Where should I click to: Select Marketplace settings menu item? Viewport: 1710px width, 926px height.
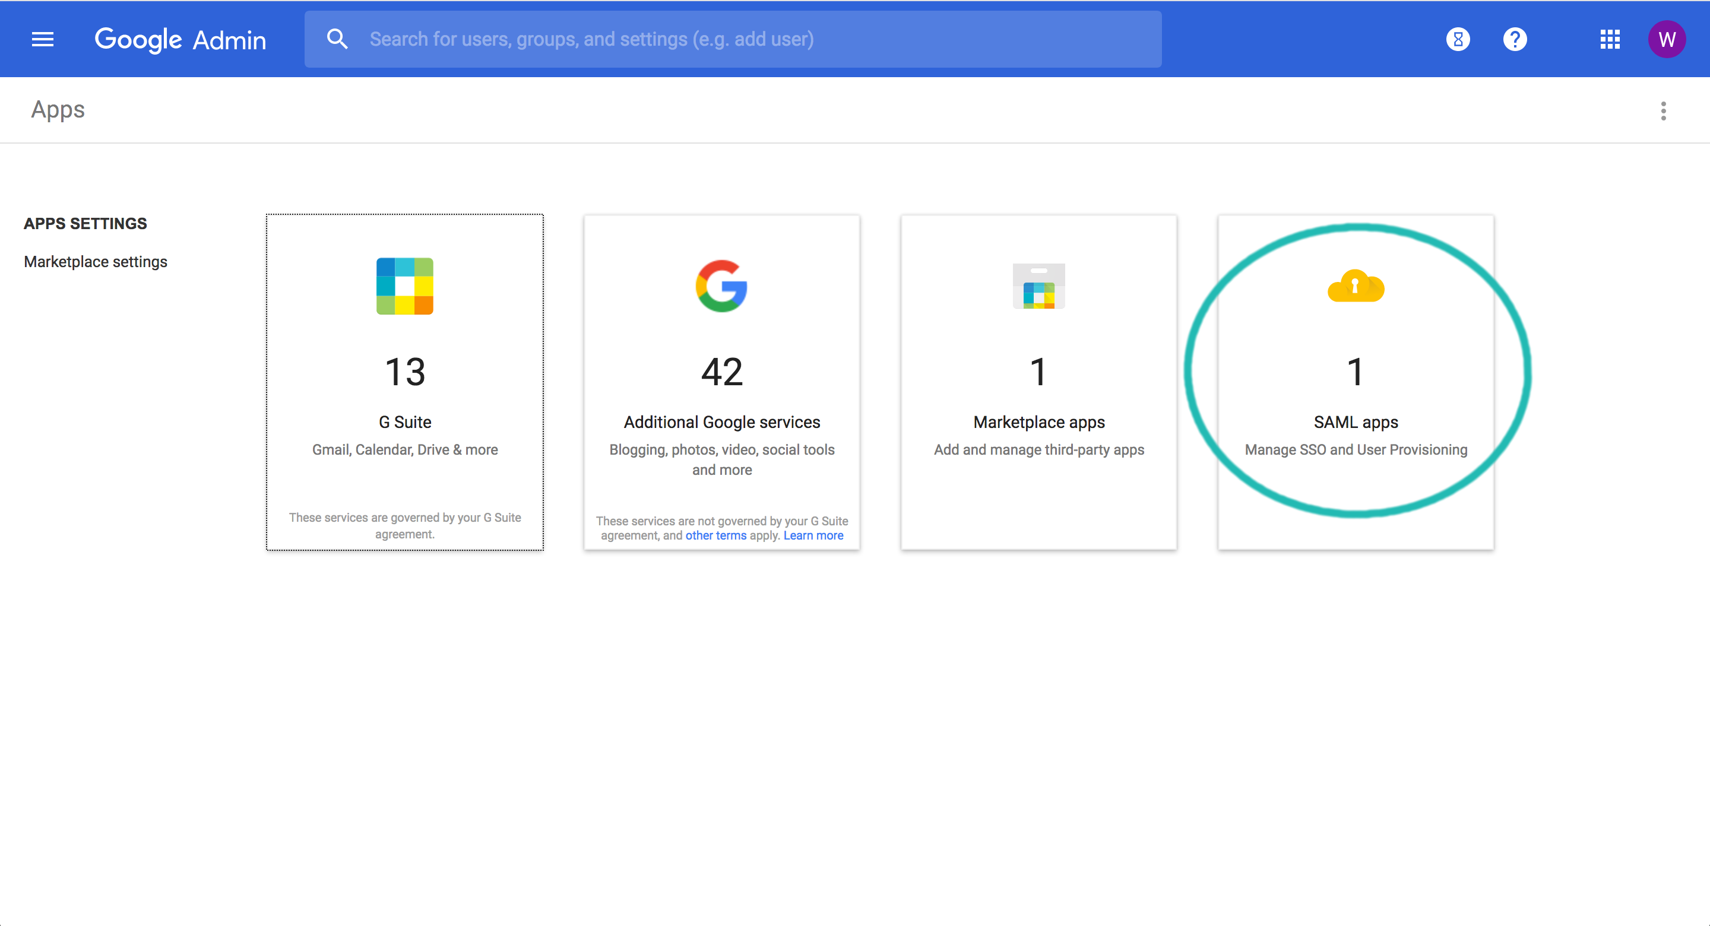pos(94,261)
